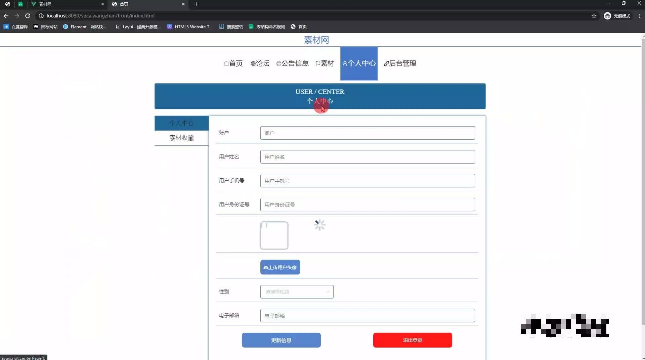Click the browser back navigation arrow
645x360 pixels.
[6, 16]
